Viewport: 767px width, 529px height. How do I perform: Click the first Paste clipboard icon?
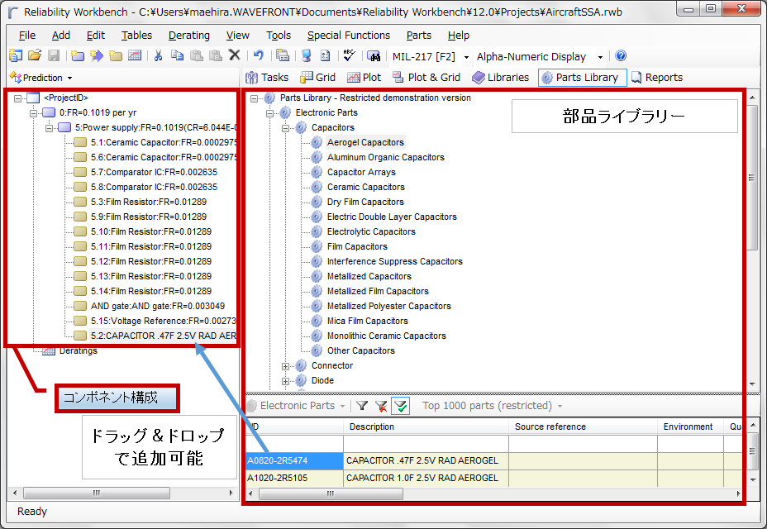click(197, 55)
